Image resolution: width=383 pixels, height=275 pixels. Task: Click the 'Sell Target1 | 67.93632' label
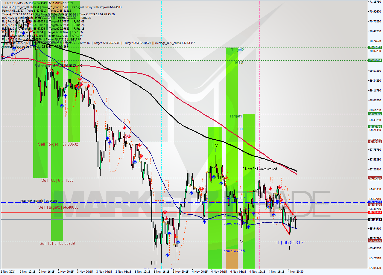point(58,144)
